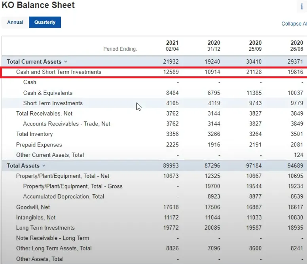Click Property/Plant/Equipment Net value 12325
307x264 pixels.
click(212, 176)
